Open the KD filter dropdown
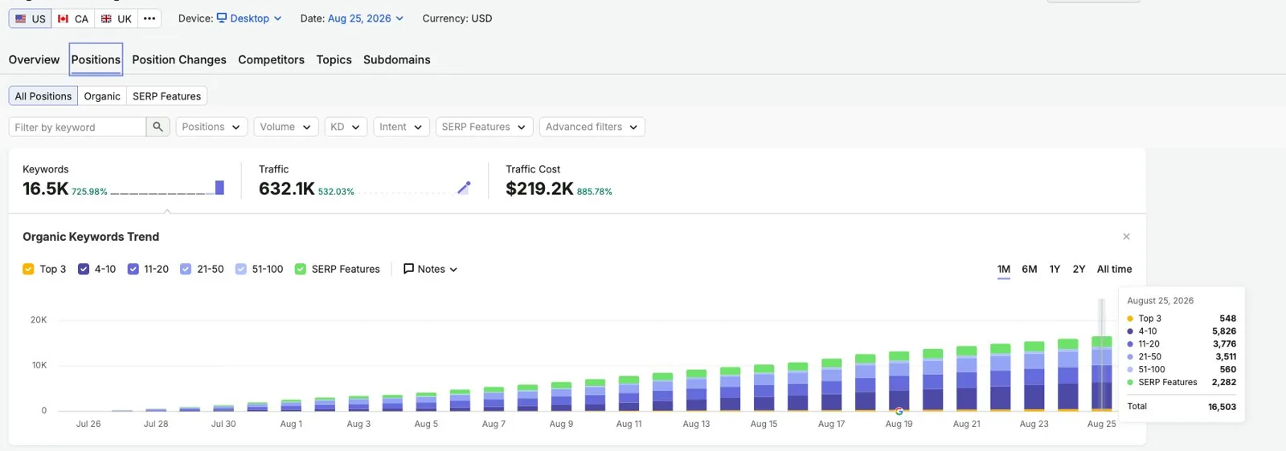The width and height of the screenshot is (1286, 451). click(x=346, y=127)
